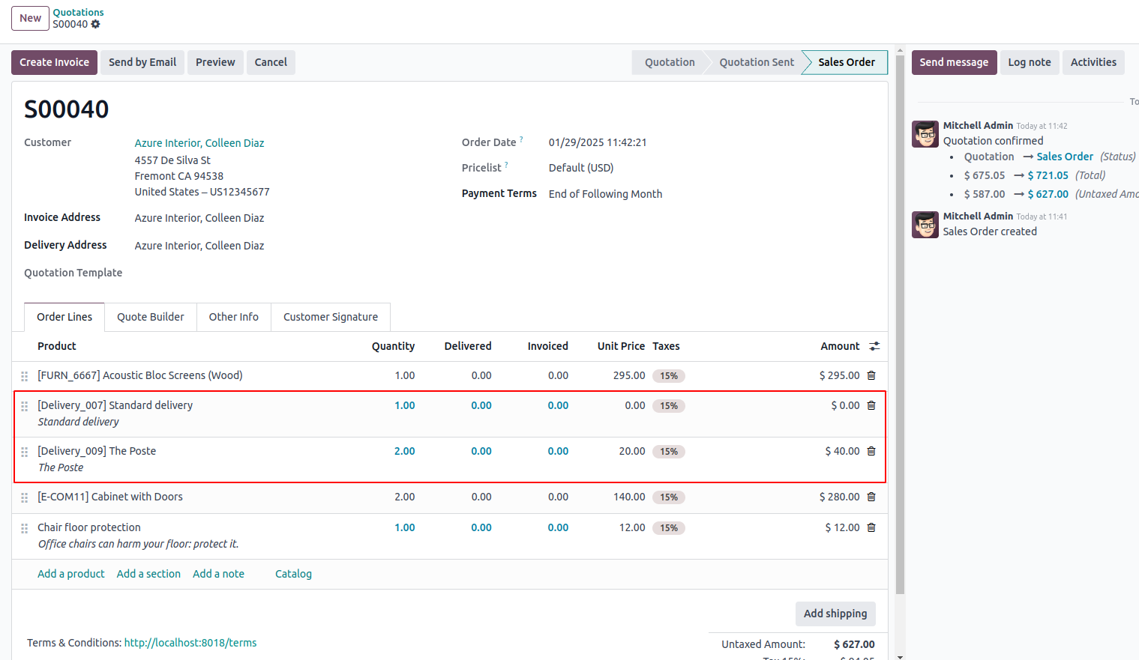
Task: Click the Quotation Sent status stage
Action: (756, 62)
